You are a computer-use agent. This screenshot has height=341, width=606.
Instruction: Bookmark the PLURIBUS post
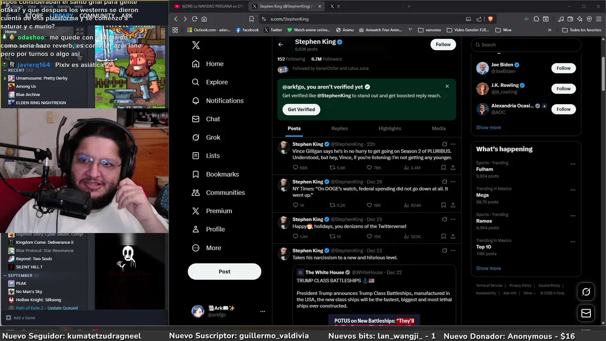pos(443,168)
